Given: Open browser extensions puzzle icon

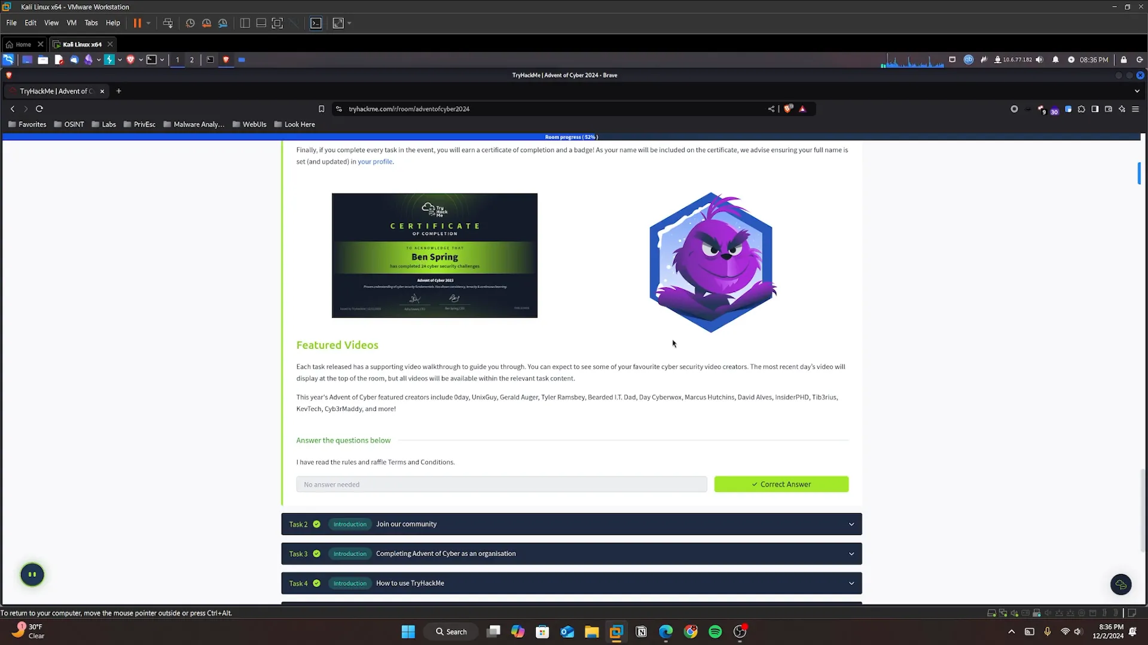Looking at the screenshot, I should [1082, 109].
